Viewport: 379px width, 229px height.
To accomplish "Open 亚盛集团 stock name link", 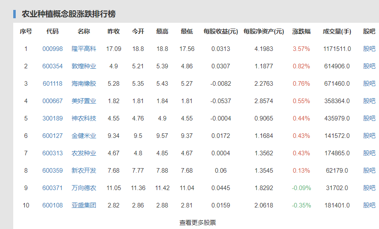I will (x=84, y=205).
